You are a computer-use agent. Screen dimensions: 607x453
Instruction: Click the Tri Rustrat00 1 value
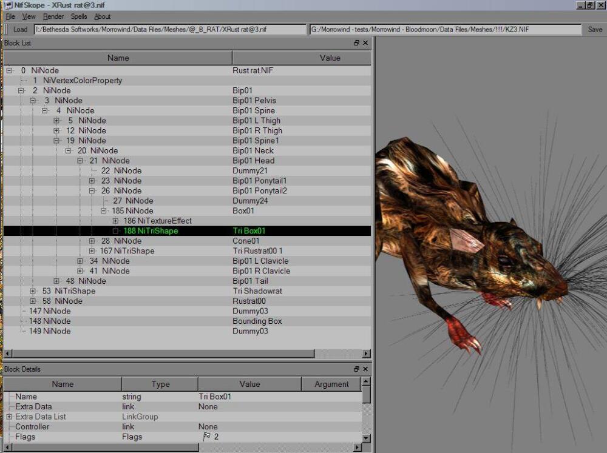pyautogui.click(x=257, y=251)
